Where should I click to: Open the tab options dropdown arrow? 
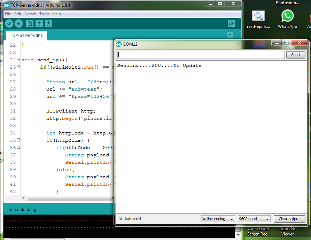point(230,35)
